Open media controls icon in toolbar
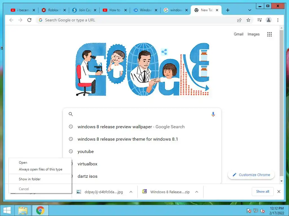This screenshot has height=216, width=289. [x=260, y=20]
